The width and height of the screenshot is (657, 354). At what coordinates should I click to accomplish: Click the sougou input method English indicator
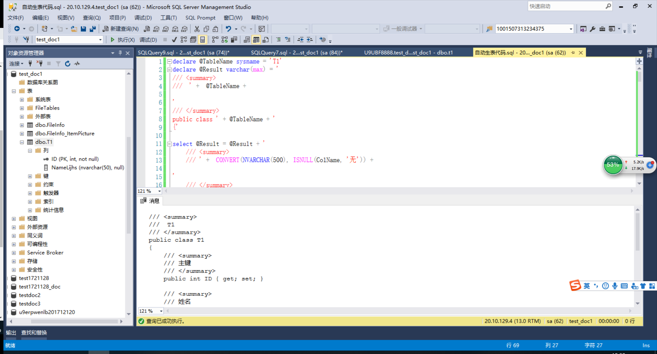pyautogui.click(x=587, y=286)
